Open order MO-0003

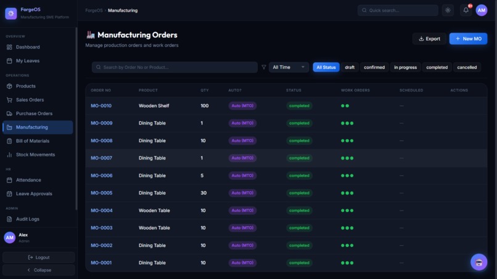pos(101,228)
